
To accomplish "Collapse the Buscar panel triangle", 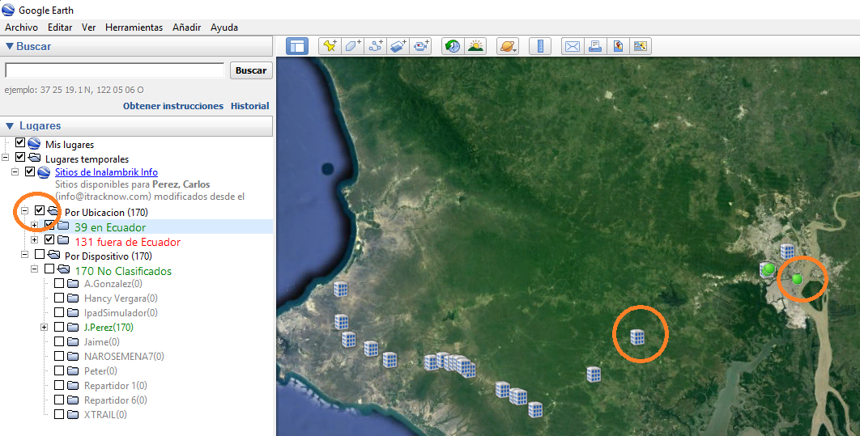I will point(10,47).
